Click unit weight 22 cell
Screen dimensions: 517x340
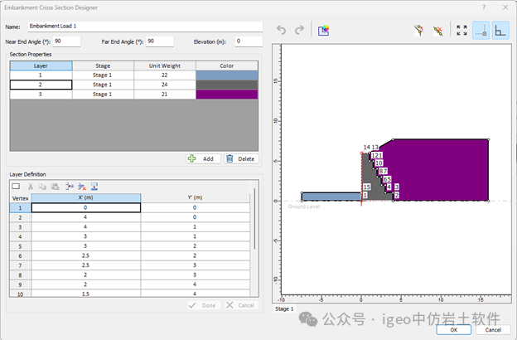(165, 75)
